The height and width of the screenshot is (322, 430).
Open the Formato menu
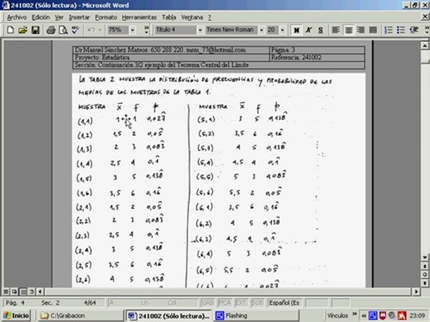(x=106, y=17)
